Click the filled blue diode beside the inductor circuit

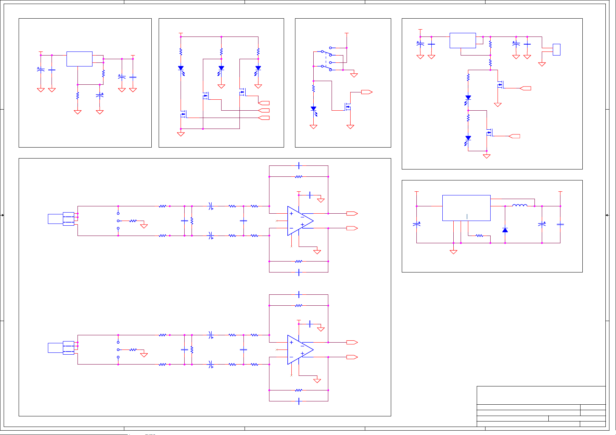coord(505,230)
